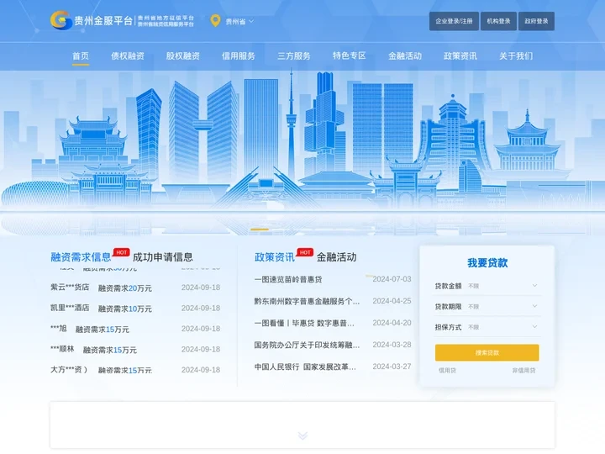This screenshot has width=605, height=454.
Task: Open the 特色专区 menu item
Action: click(x=350, y=56)
